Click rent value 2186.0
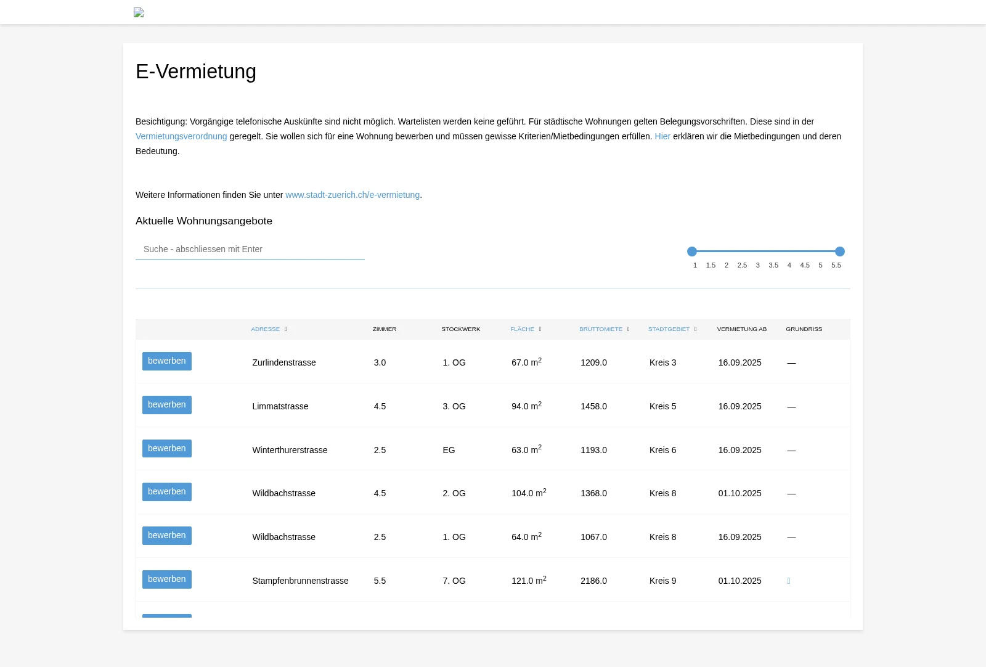 point(593,581)
